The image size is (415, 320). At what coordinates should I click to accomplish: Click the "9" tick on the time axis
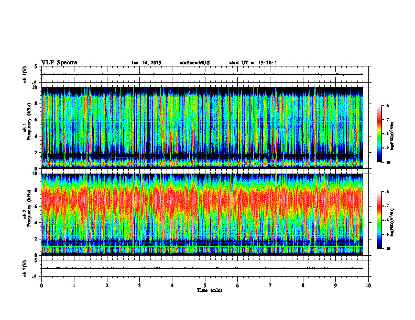click(x=335, y=285)
